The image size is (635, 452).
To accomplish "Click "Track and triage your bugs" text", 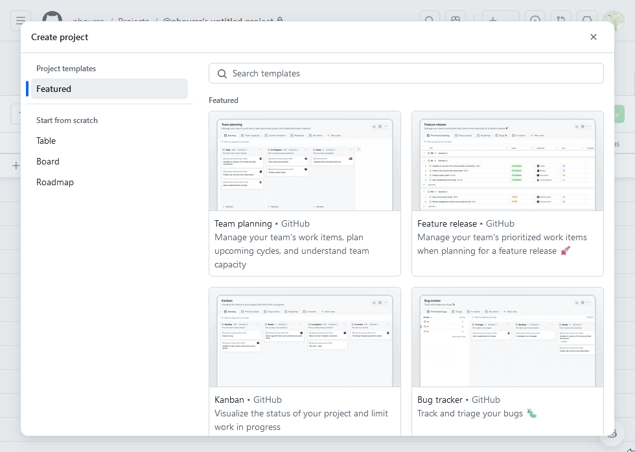I will point(470,414).
